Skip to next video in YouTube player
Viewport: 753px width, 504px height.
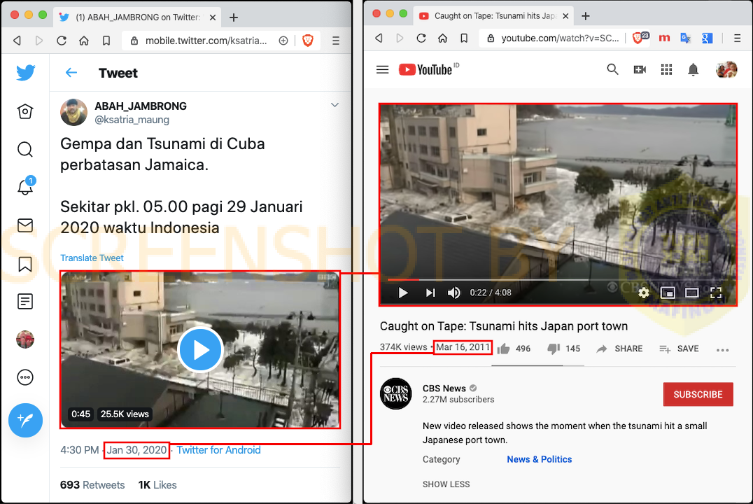(430, 293)
